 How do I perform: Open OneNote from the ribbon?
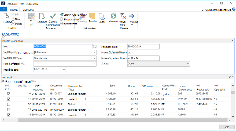coord(82,18)
